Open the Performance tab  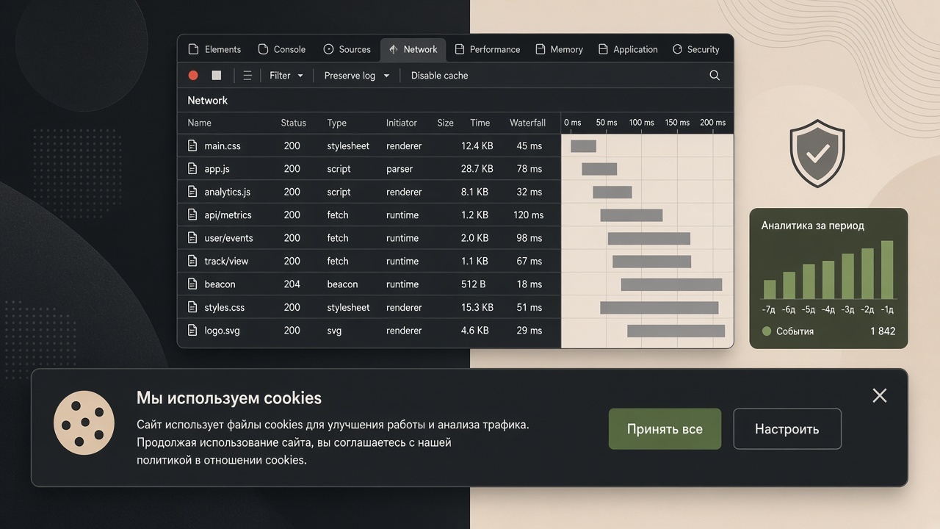487,49
